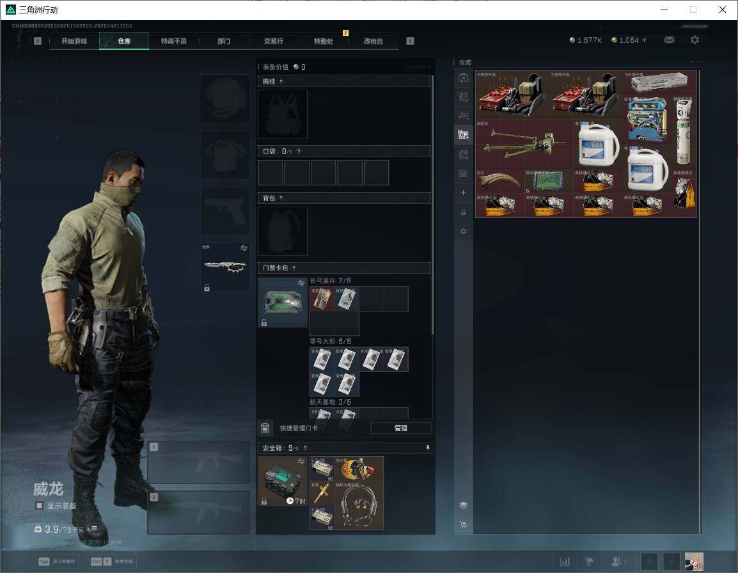Select the empty pistol slot
This screenshot has width=738, height=573.
tap(226, 211)
